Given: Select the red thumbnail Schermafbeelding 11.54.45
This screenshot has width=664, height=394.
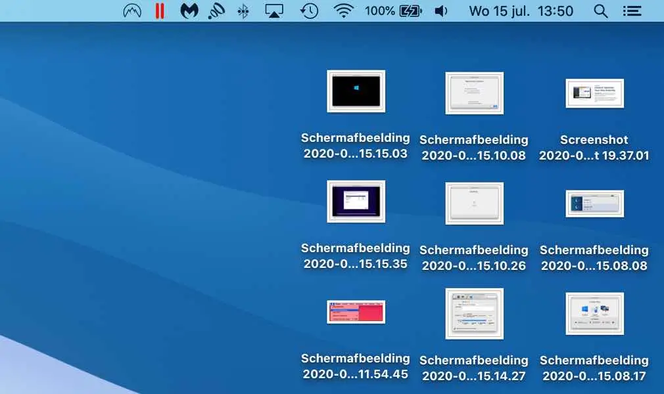Looking at the screenshot, I should pyautogui.click(x=356, y=312).
